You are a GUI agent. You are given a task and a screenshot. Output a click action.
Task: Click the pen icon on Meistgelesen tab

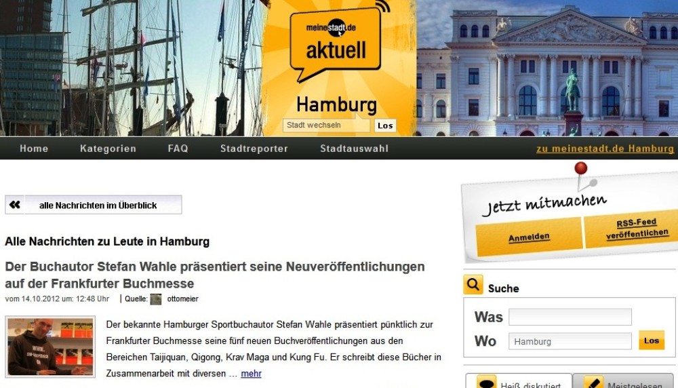point(593,383)
